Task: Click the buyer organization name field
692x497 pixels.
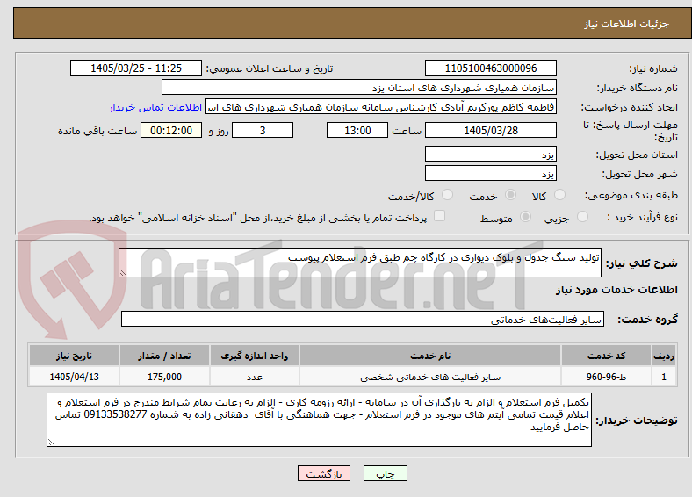Action: pyautogui.click(x=359, y=88)
